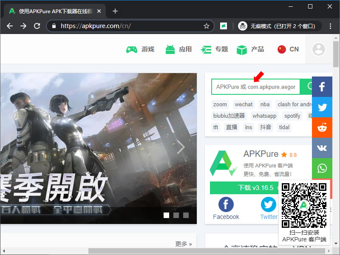Click the 更多 » (more) link
Image resolution: width=340 pixels, height=255 pixels.
(x=184, y=244)
